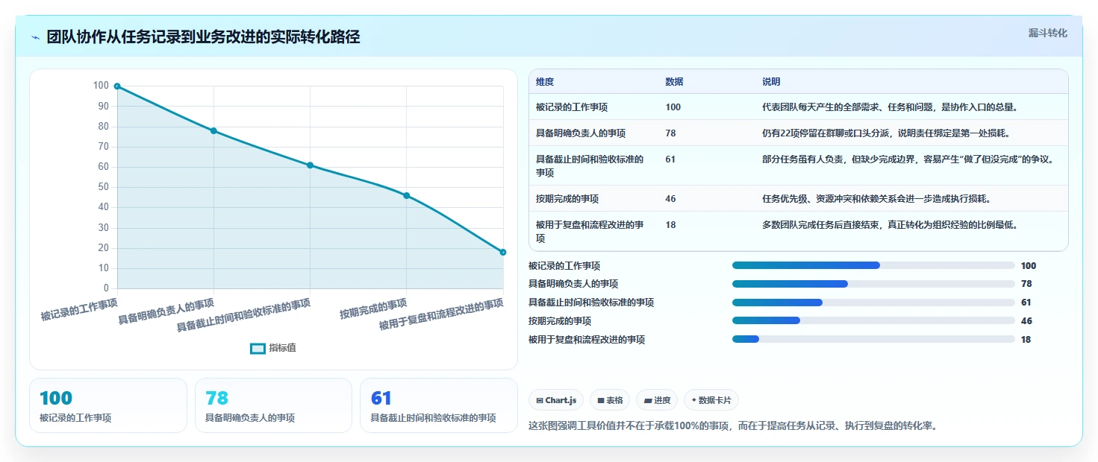Click the line chart data point at value 78
1098x462 pixels.
click(x=213, y=131)
